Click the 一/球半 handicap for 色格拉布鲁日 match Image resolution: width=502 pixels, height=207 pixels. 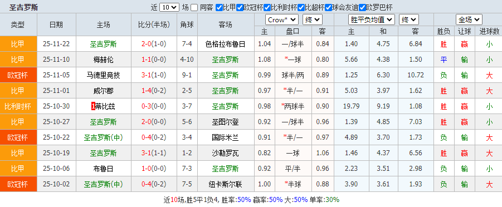click(293, 44)
